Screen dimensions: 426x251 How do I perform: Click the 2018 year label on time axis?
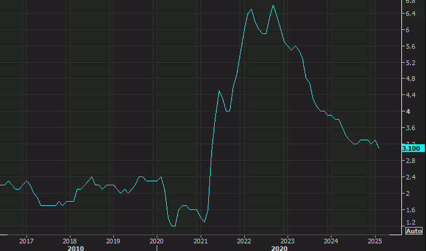click(x=69, y=240)
